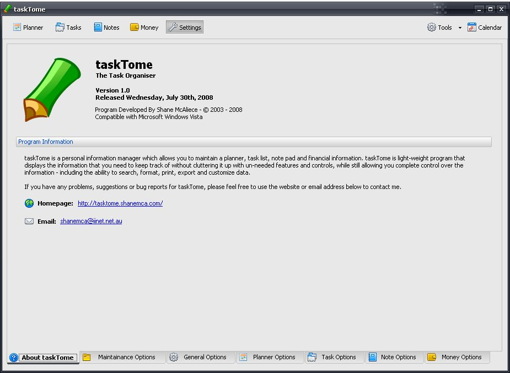Click the Planner Options tab icon
510x373 pixels.
point(243,357)
